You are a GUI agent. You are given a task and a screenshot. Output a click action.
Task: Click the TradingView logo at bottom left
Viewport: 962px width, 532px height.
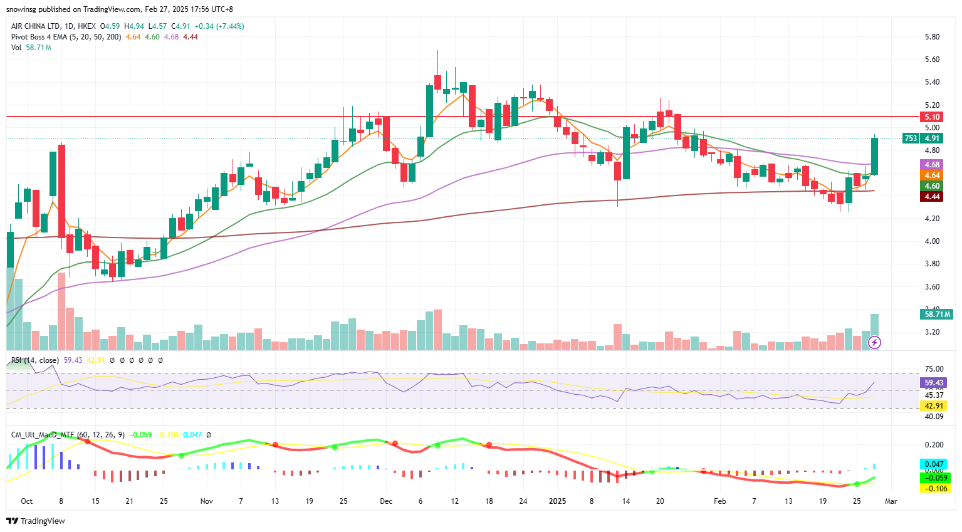tap(36, 521)
